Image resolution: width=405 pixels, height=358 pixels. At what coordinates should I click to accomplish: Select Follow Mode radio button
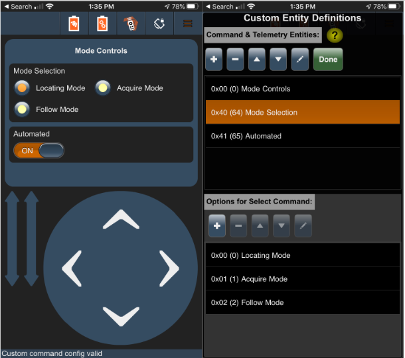click(x=22, y=109)
